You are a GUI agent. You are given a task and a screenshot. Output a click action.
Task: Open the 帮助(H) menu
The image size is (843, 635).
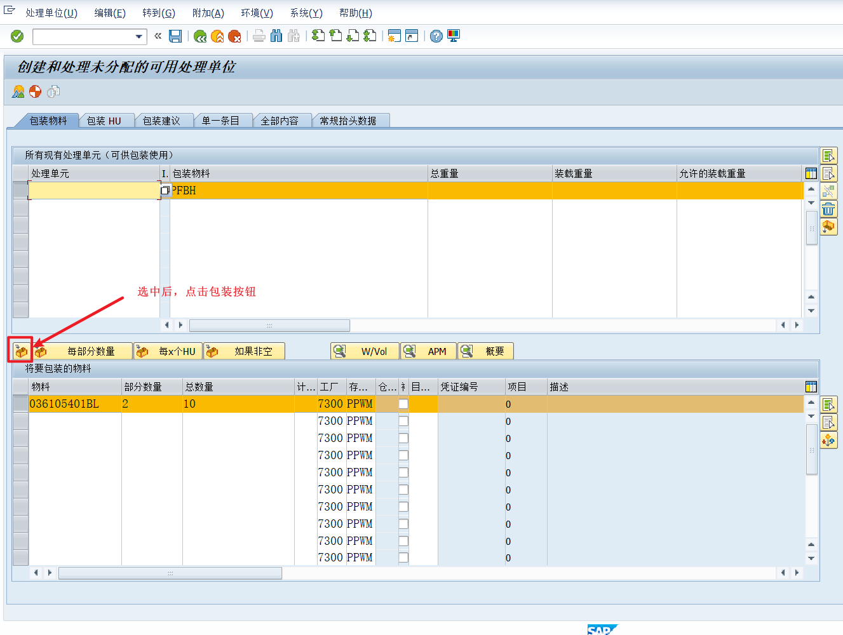coord(356,13)
